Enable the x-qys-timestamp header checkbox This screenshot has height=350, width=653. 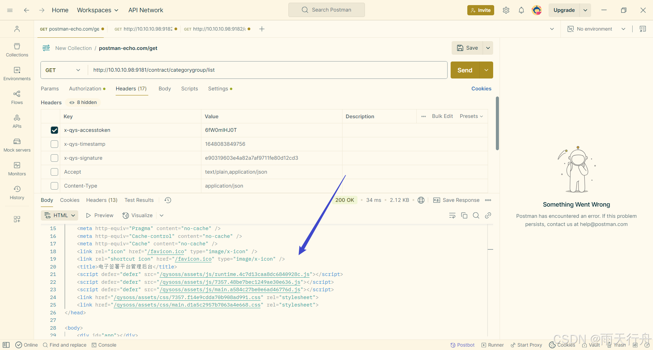[x=54, y=144]
